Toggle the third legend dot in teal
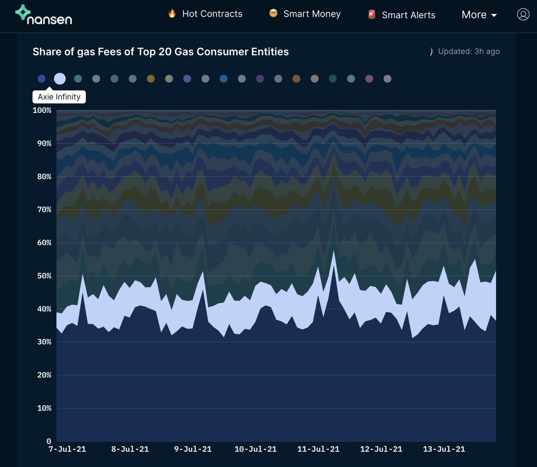The width and height of the screenshot is (537, 467). click(x=78, y=79)
